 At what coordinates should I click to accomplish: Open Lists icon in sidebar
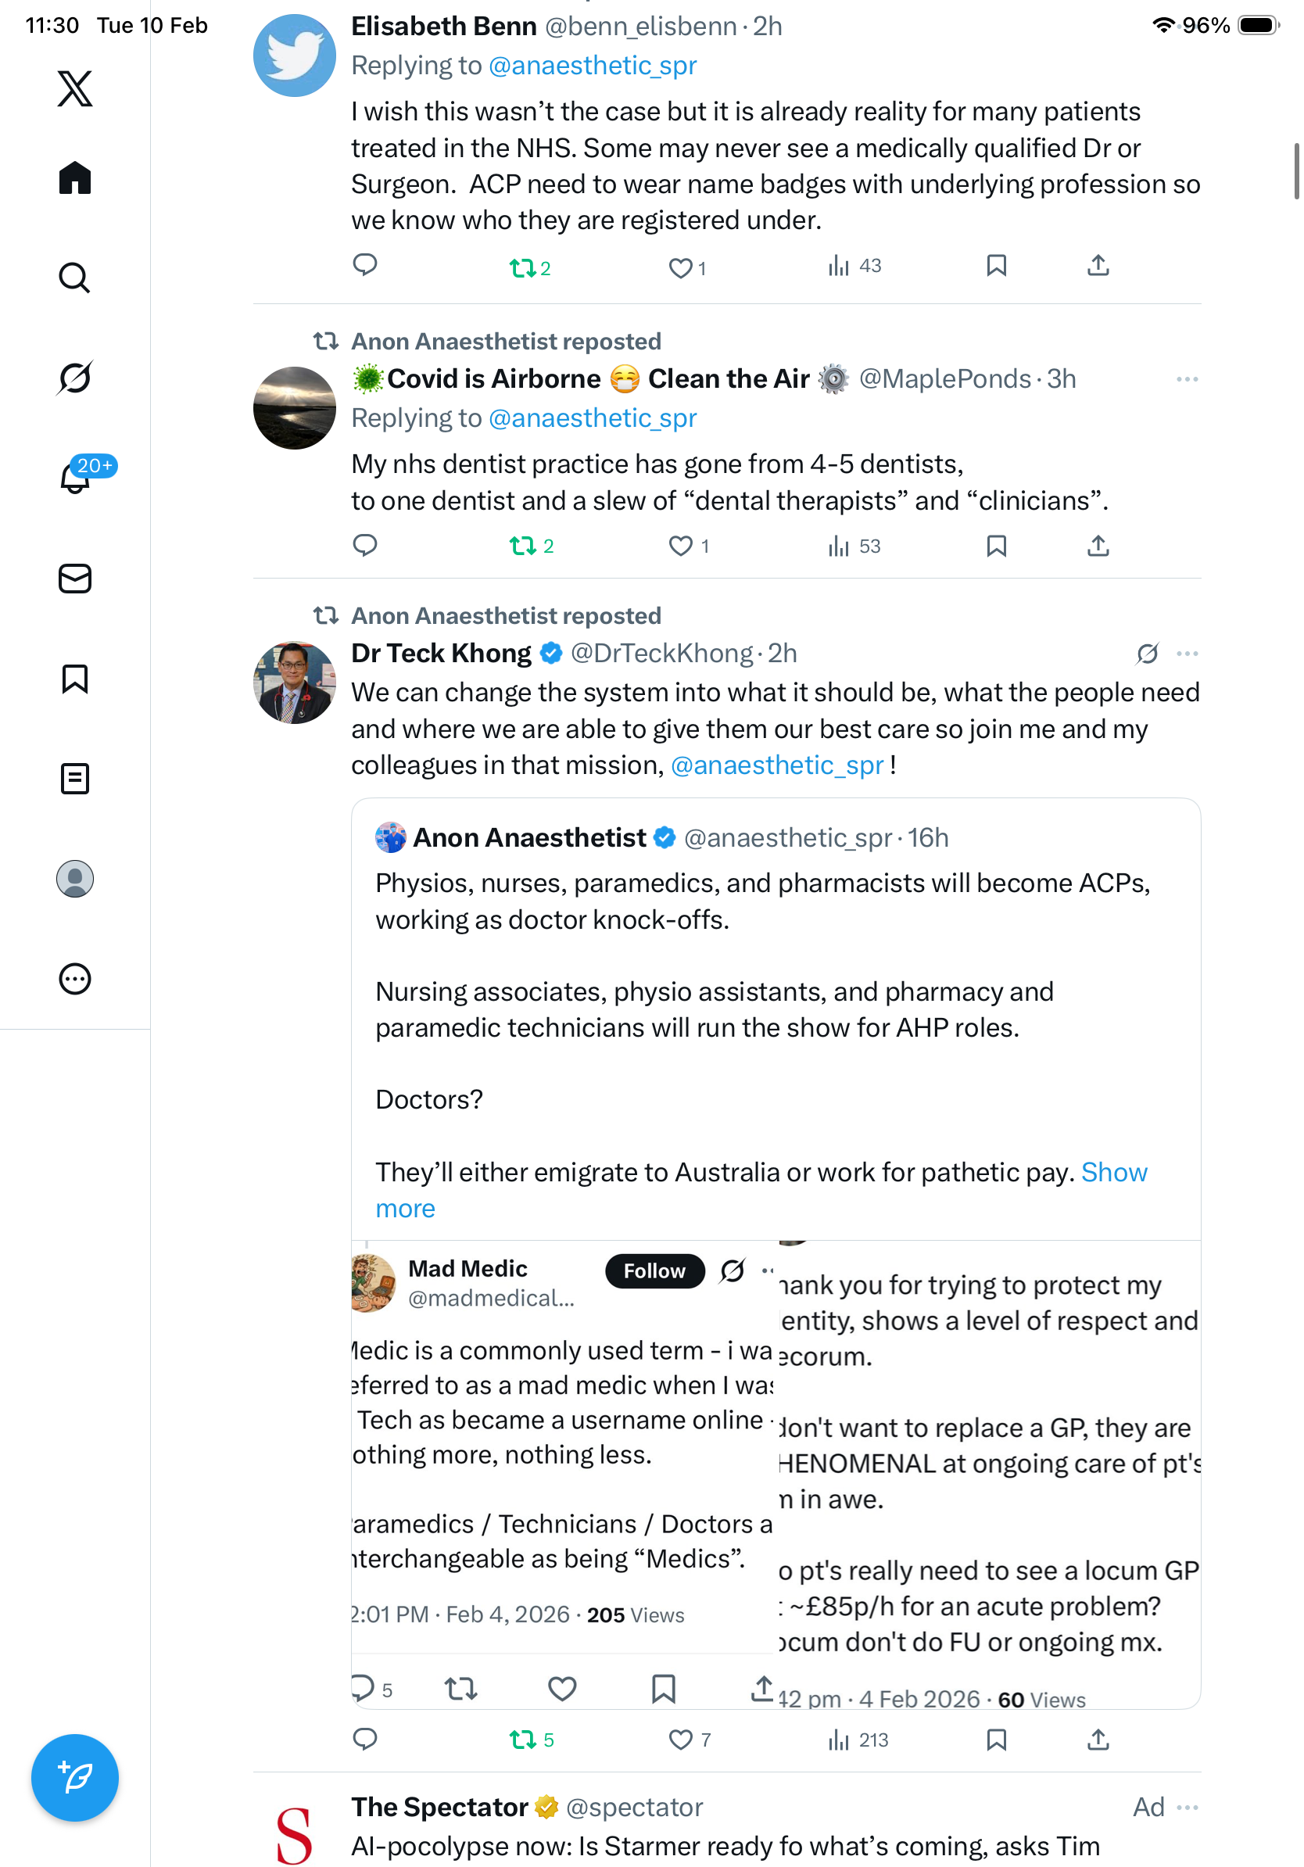(x=75, y=778)
